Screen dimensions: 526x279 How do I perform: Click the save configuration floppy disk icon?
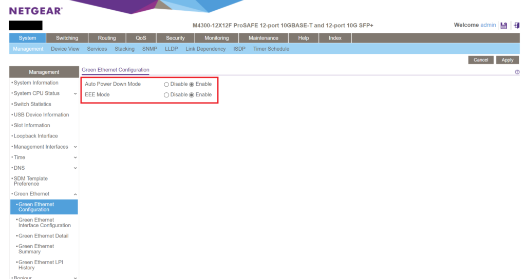click(x=504, y=25)
